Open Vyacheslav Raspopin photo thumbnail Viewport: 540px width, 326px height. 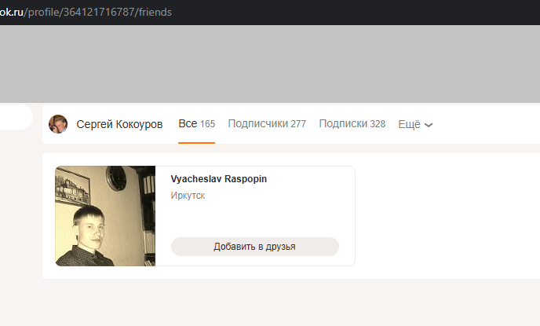click(x=105, y=216)
